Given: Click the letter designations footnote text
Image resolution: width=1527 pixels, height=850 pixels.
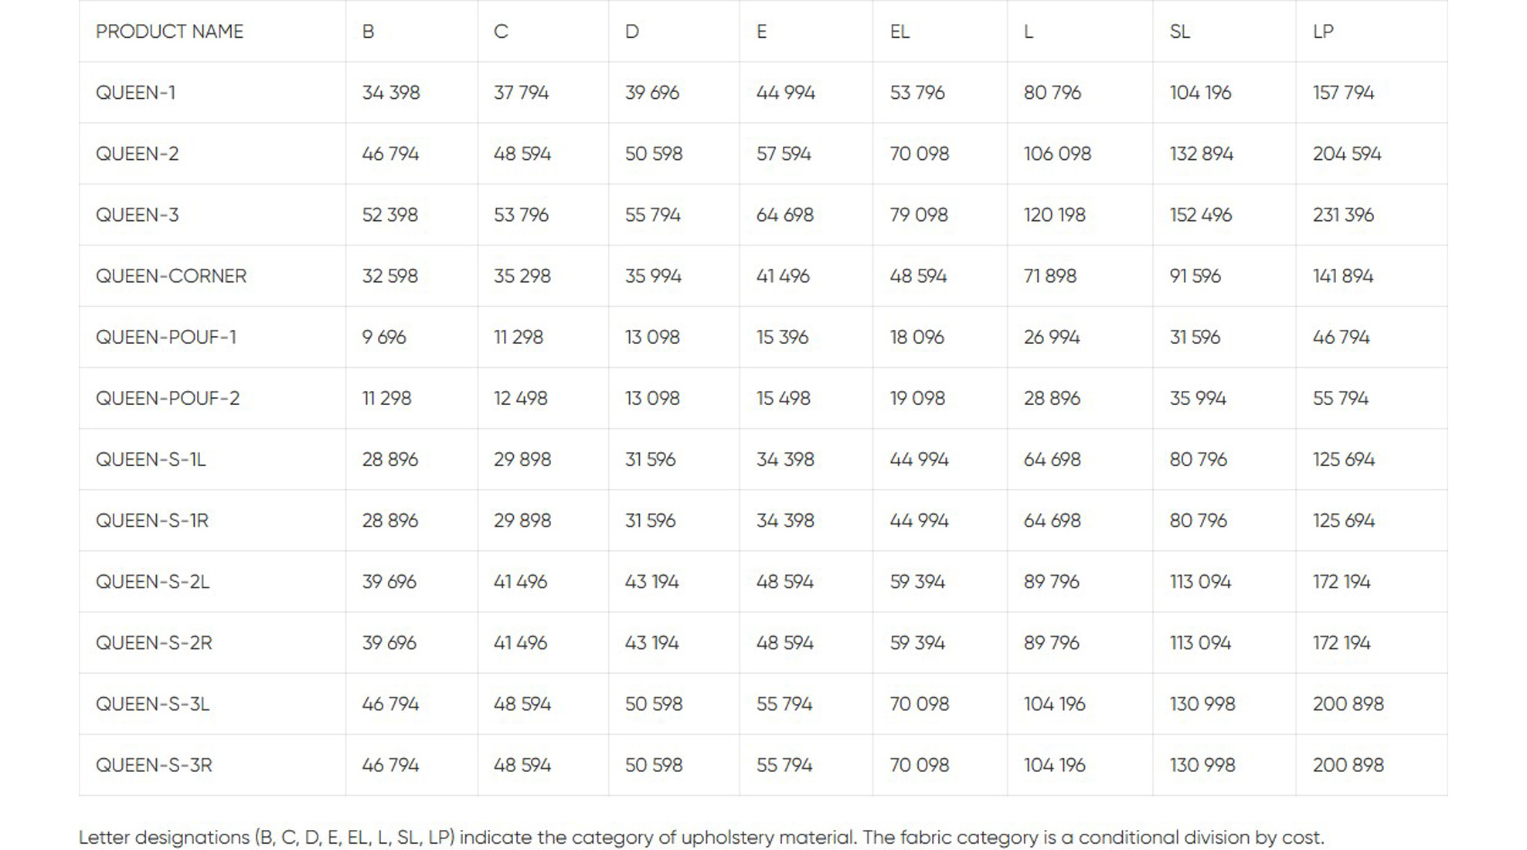Looking at the screenshot, I should tap(701, 838).
